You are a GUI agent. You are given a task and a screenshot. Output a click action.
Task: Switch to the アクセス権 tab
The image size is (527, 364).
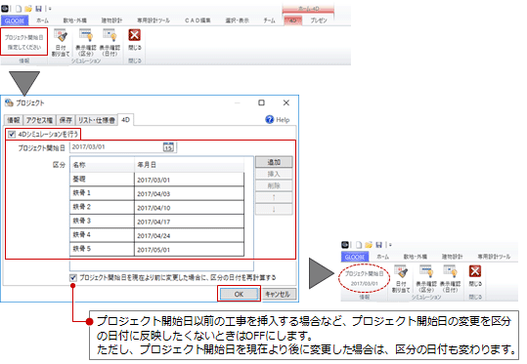point(39,120)
